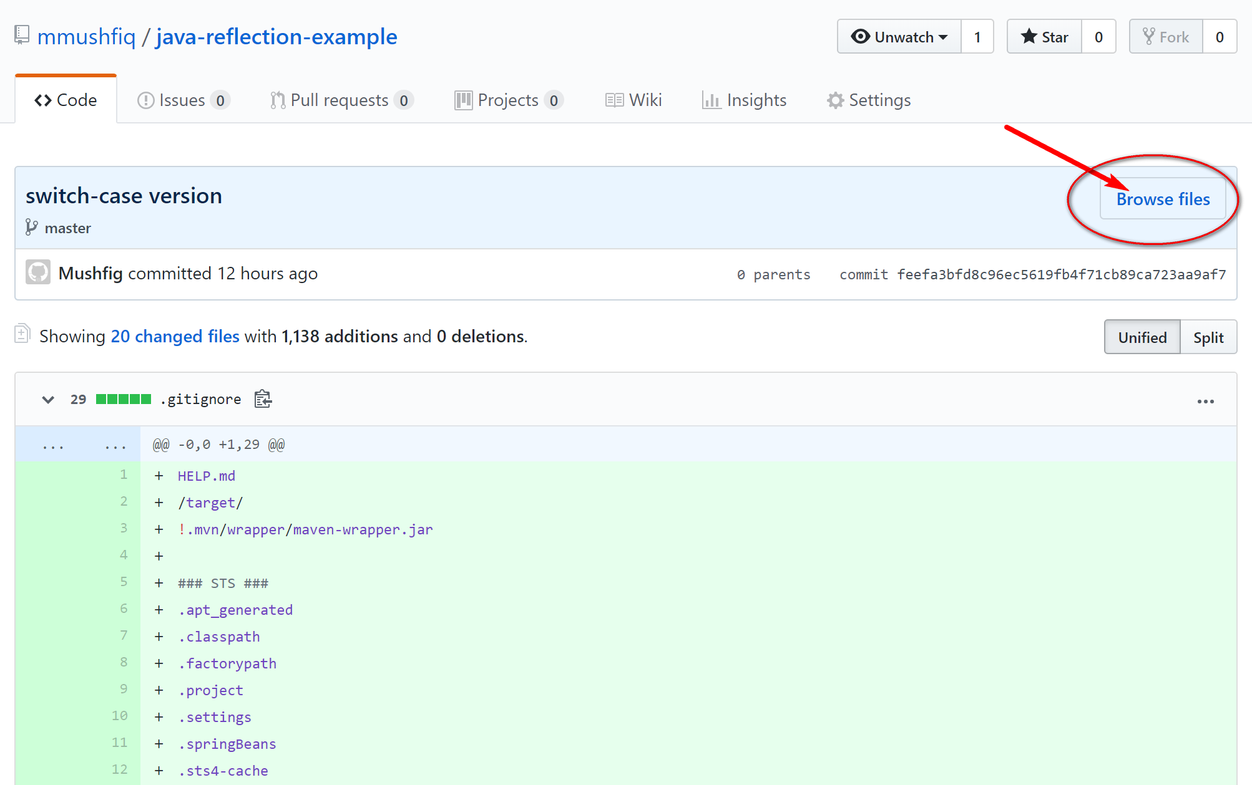Click the .sts4-cache diff line

point(688,771)
